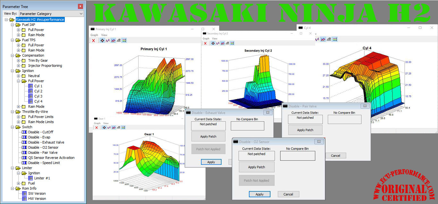Screen dimensions: 438x204
Task: Click Apply Patch in Disable - O2 Sensor dialog
Action: click(x=257, y=167)
